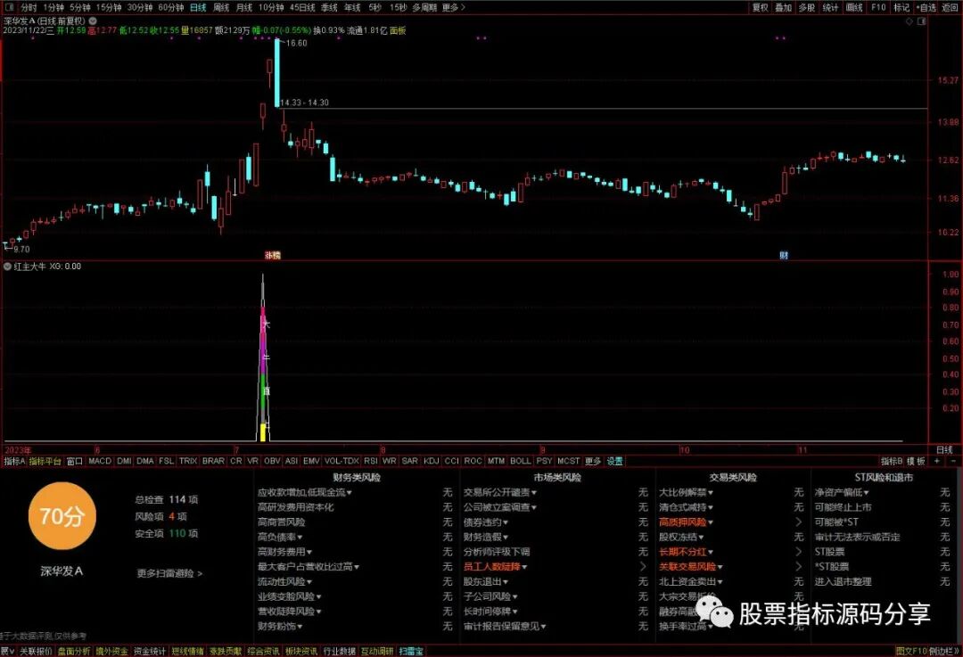This screenshot has width=963, height=657.
Task: Click 图文F10 at bottom right
Action: (x=911, y=651)
